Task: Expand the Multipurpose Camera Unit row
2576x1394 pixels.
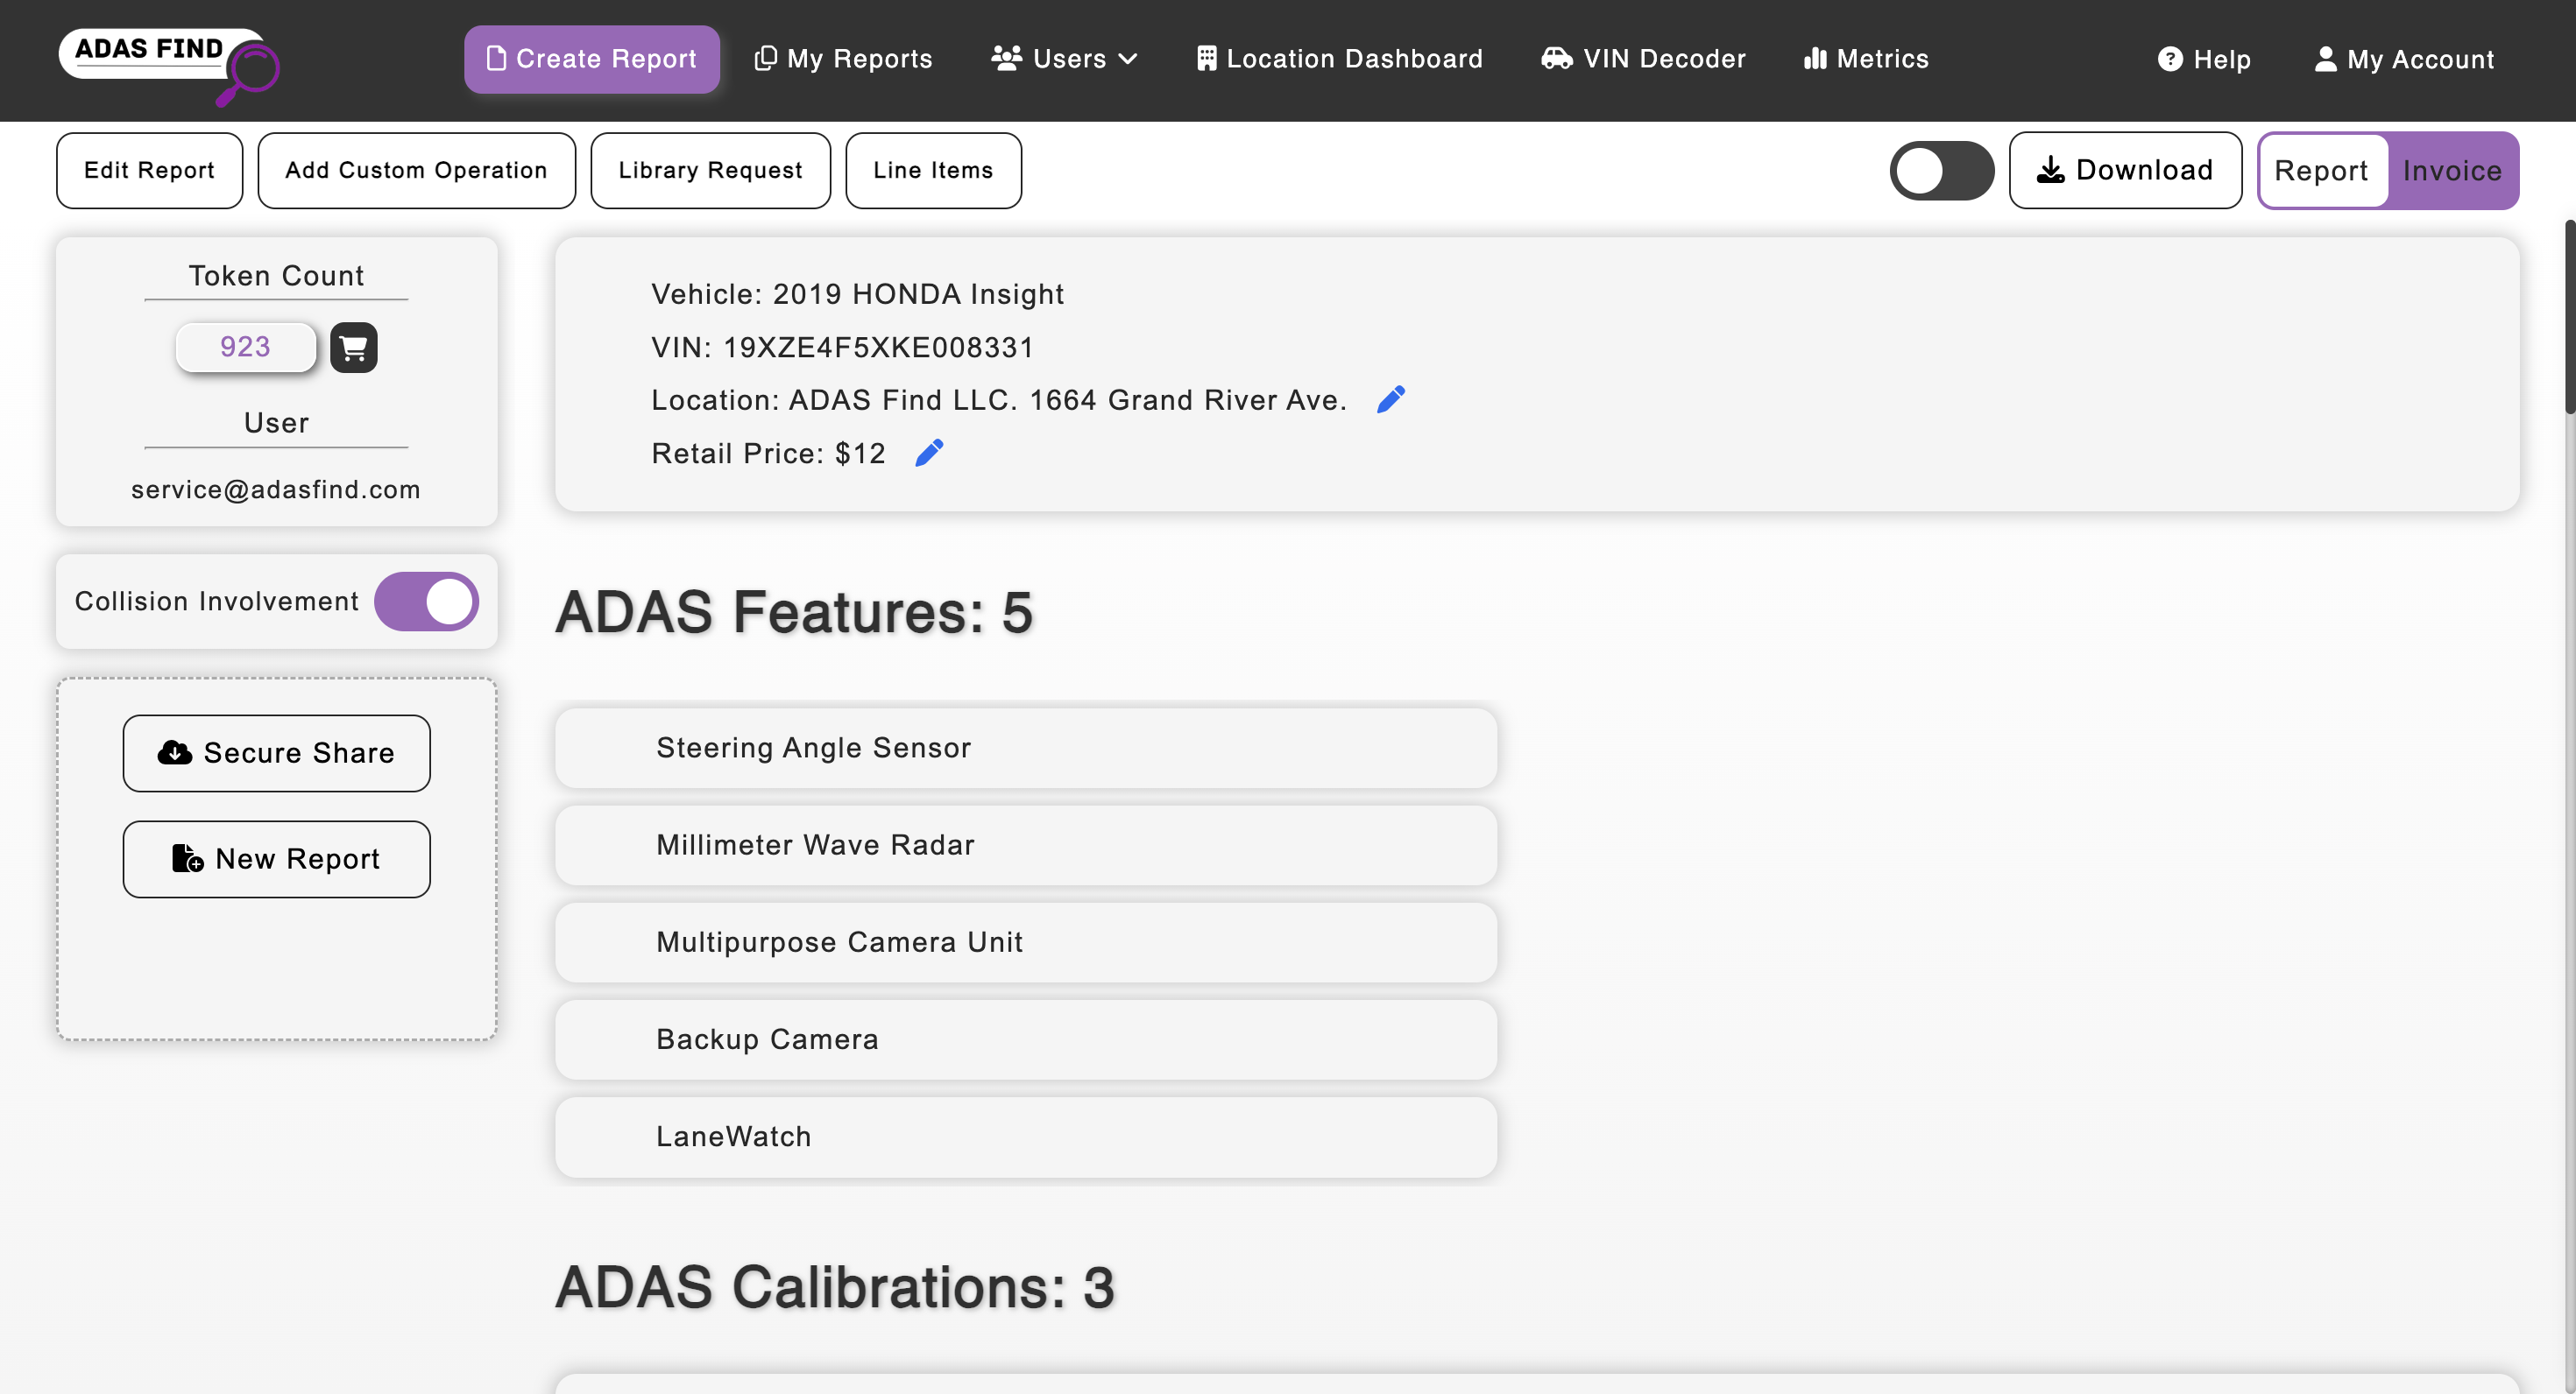Action: [x=1026, y=942]
